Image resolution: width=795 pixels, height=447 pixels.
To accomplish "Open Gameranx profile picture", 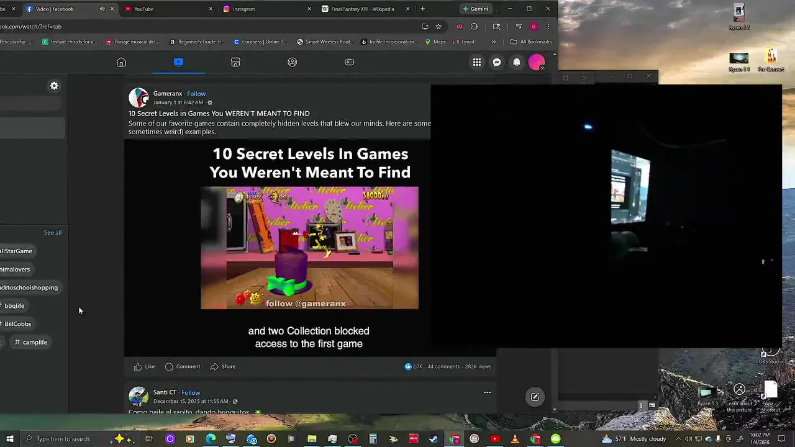I will point(139,97).
